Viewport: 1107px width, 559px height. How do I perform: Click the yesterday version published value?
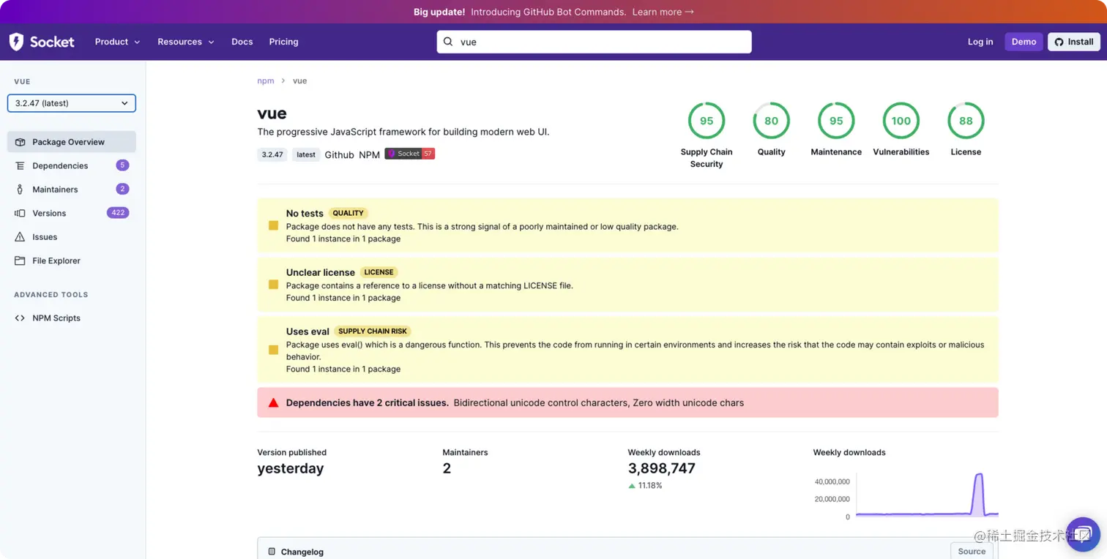[291, 468]
